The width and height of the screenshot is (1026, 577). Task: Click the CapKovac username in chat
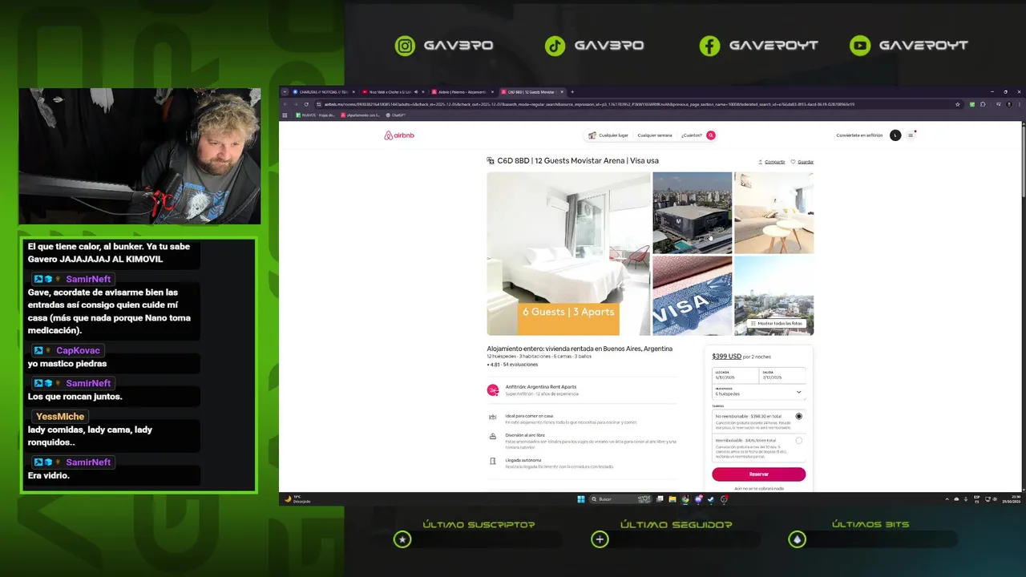pyautogui.click(x=78, y=351)
